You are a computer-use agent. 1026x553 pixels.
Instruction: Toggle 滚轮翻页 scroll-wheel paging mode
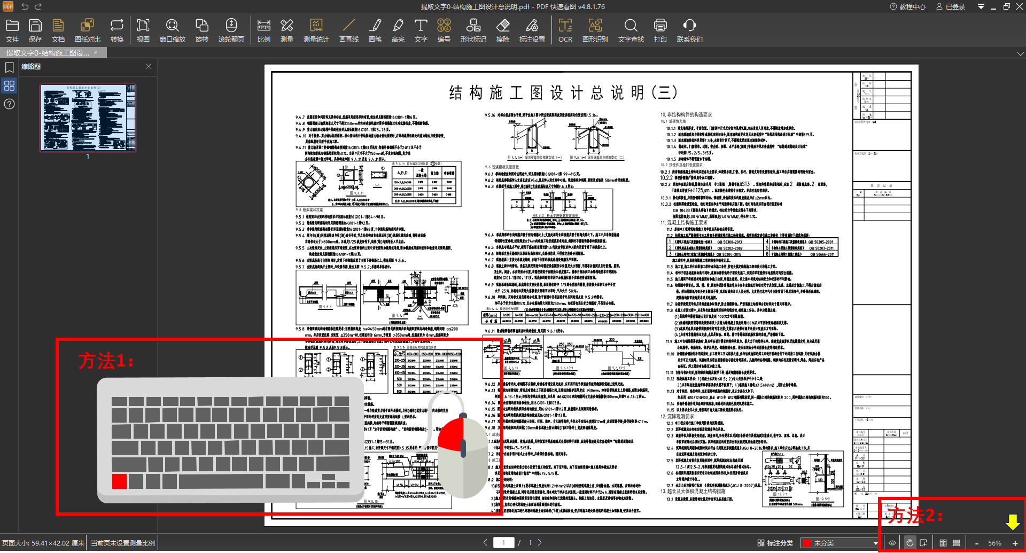pos(231,30)
